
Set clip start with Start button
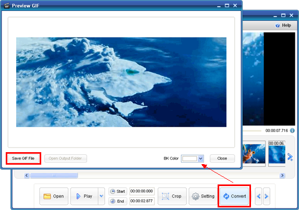118,191
